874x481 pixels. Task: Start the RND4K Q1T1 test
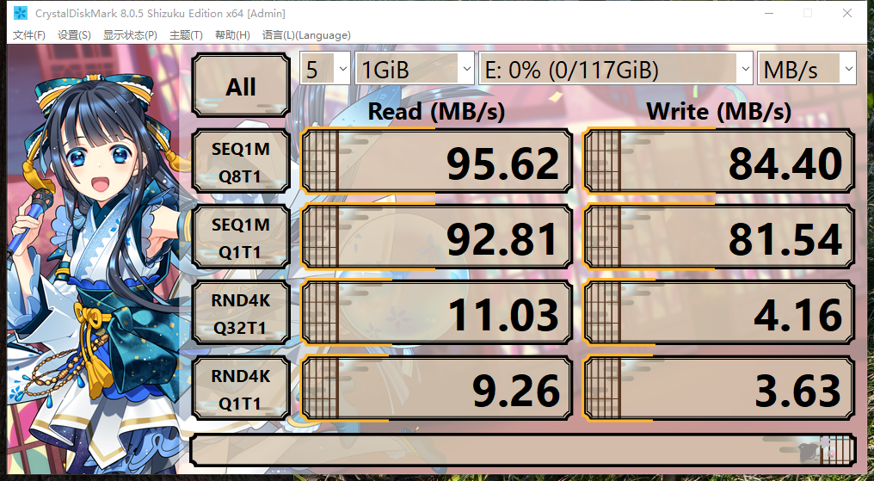(x=241, y=389)
